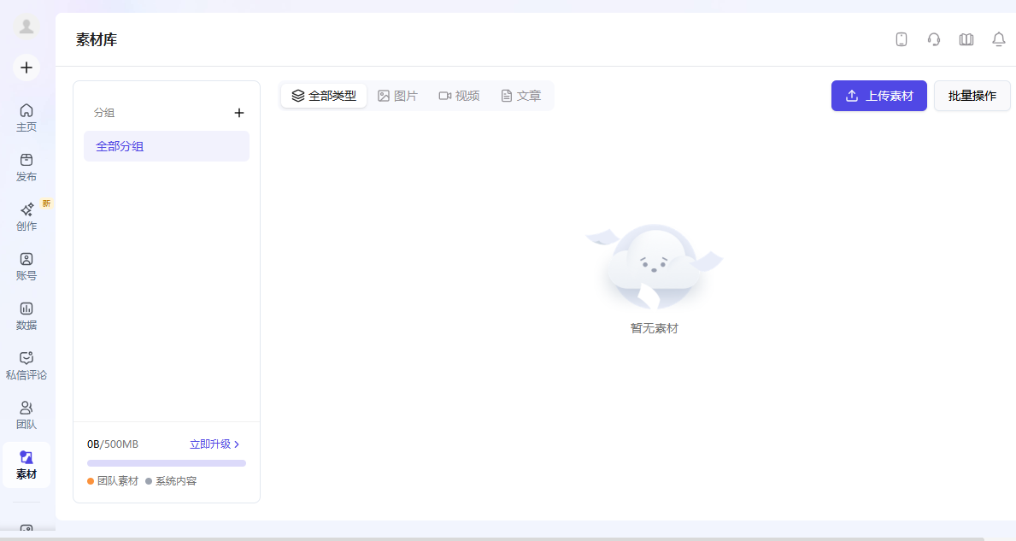Click 系统内容 legend label
Screen dimensions: 1016x541
point(175,481)
